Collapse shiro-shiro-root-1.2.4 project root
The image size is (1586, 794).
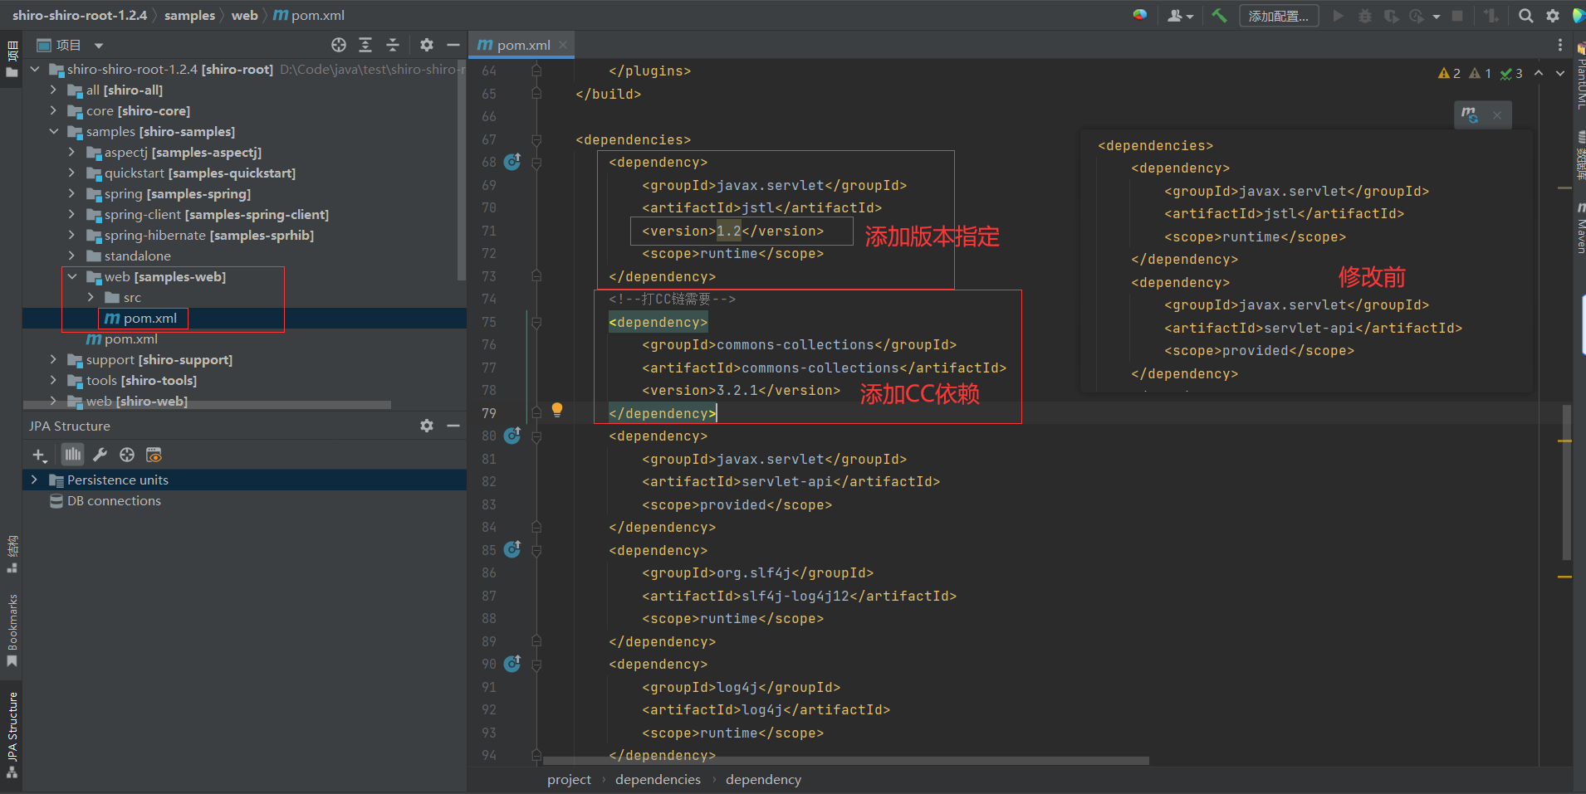35,70
